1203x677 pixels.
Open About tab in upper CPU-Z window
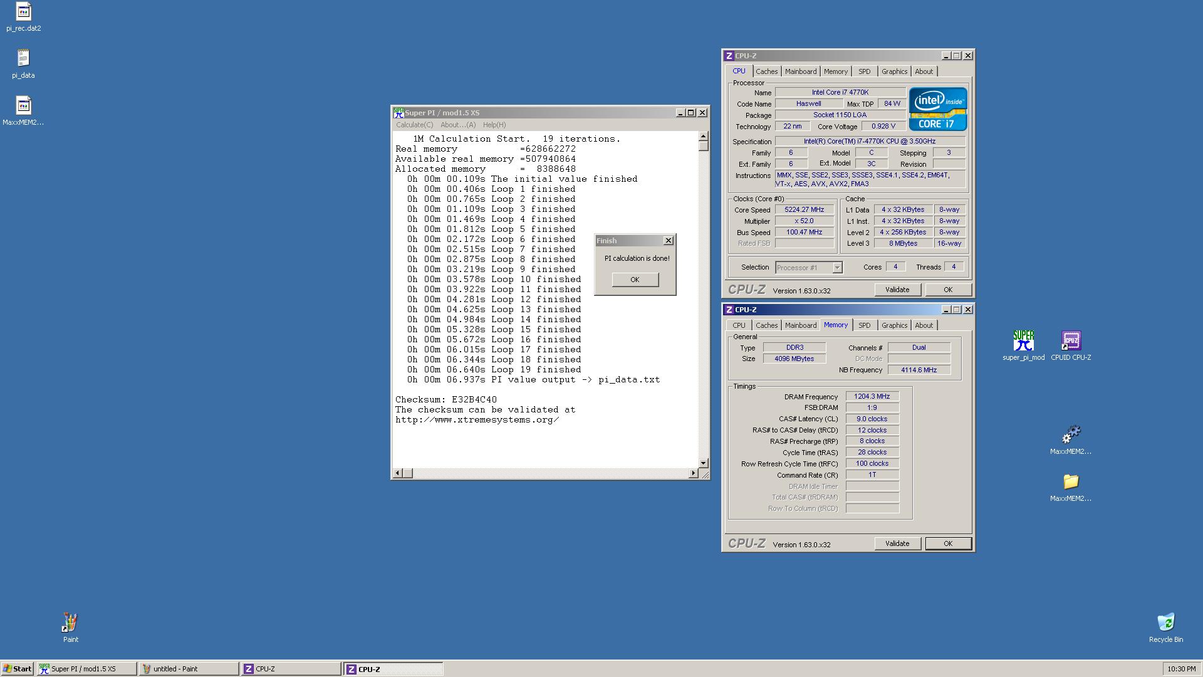point(924,71)
